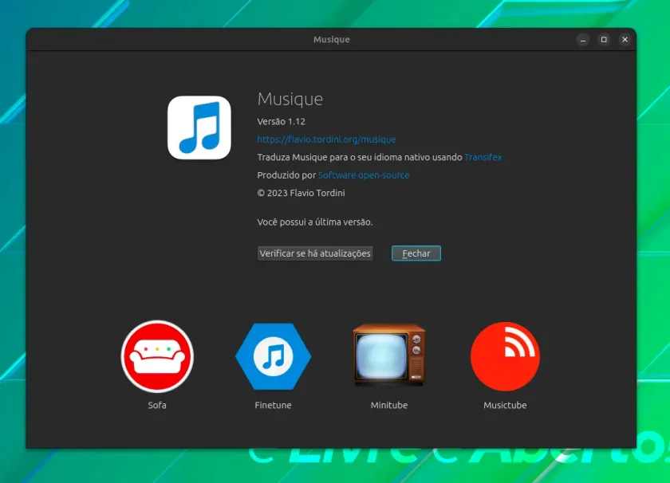
Task: Click the Musique app logo icon
Action: tap(199, 128)
